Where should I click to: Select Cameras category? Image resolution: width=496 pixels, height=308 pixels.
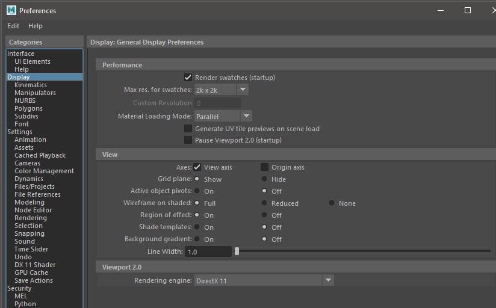45,163
